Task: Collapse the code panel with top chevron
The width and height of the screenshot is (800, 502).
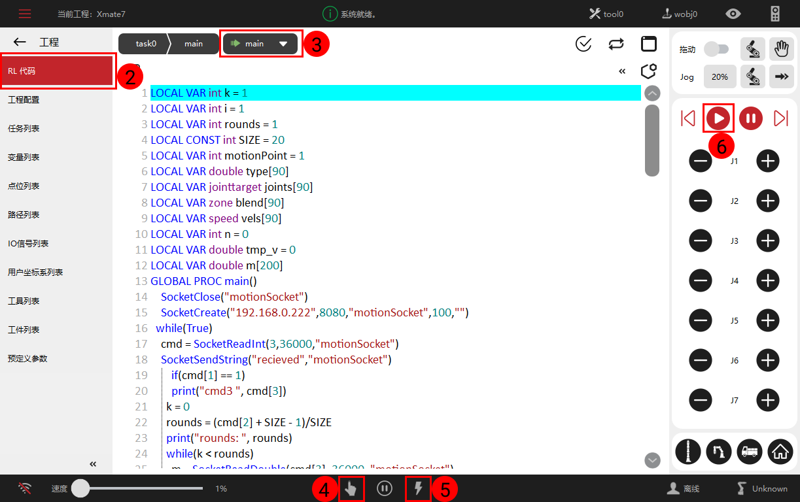Action: click(622, 71)
